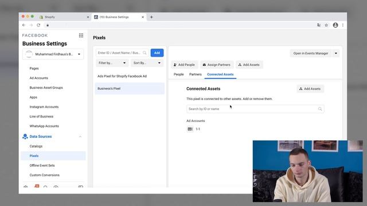Click the browser forward arrow
The width and height of the screenshot is (367, 206).
(x=31, y=25)
